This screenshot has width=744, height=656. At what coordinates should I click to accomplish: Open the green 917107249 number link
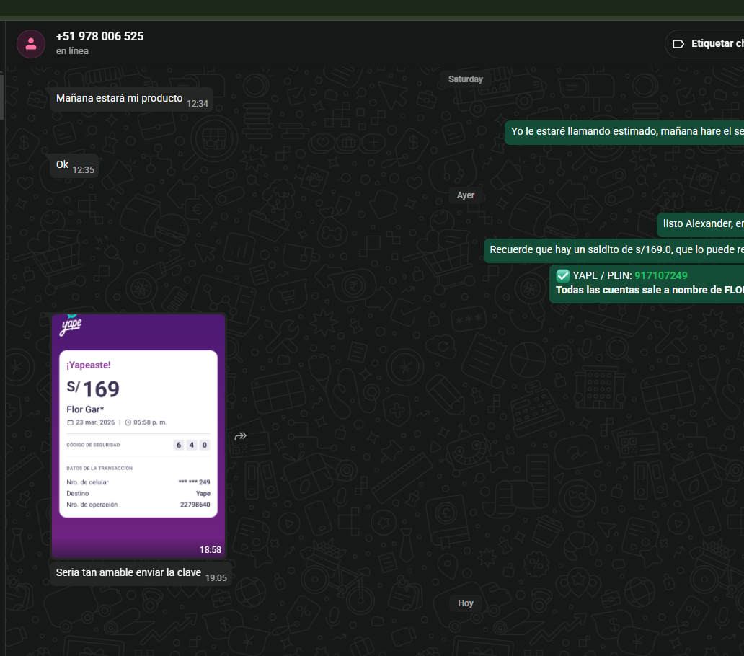pyautogui.click(x=660, y=275)
